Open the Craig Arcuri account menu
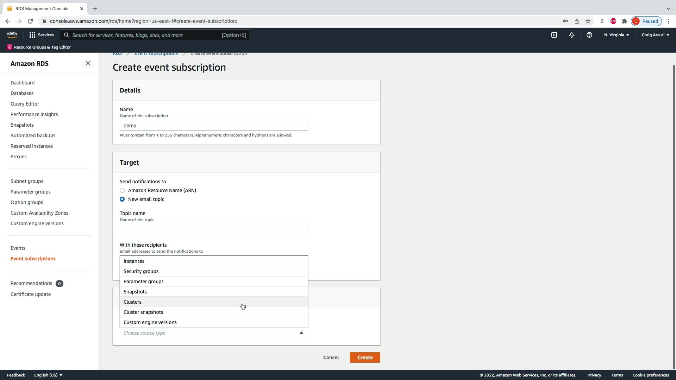676x380 pixels. [x=655, y=35]
